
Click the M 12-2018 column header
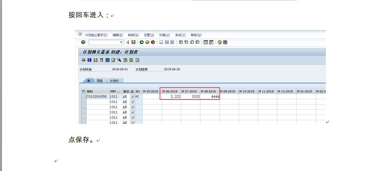[x=287, y=91]
